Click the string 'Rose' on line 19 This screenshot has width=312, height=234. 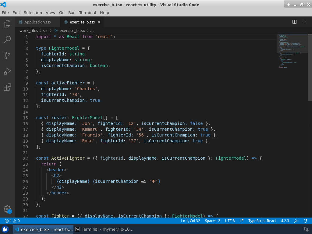tap(87, 141)
